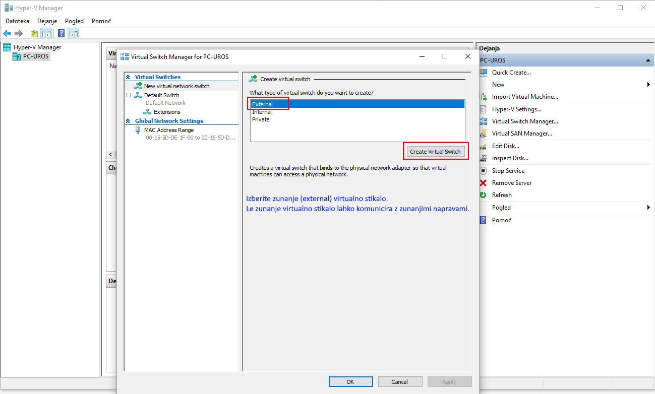Click the Create virtual switch header icon
Screen dimensions: 655x394
pos(253,79)
